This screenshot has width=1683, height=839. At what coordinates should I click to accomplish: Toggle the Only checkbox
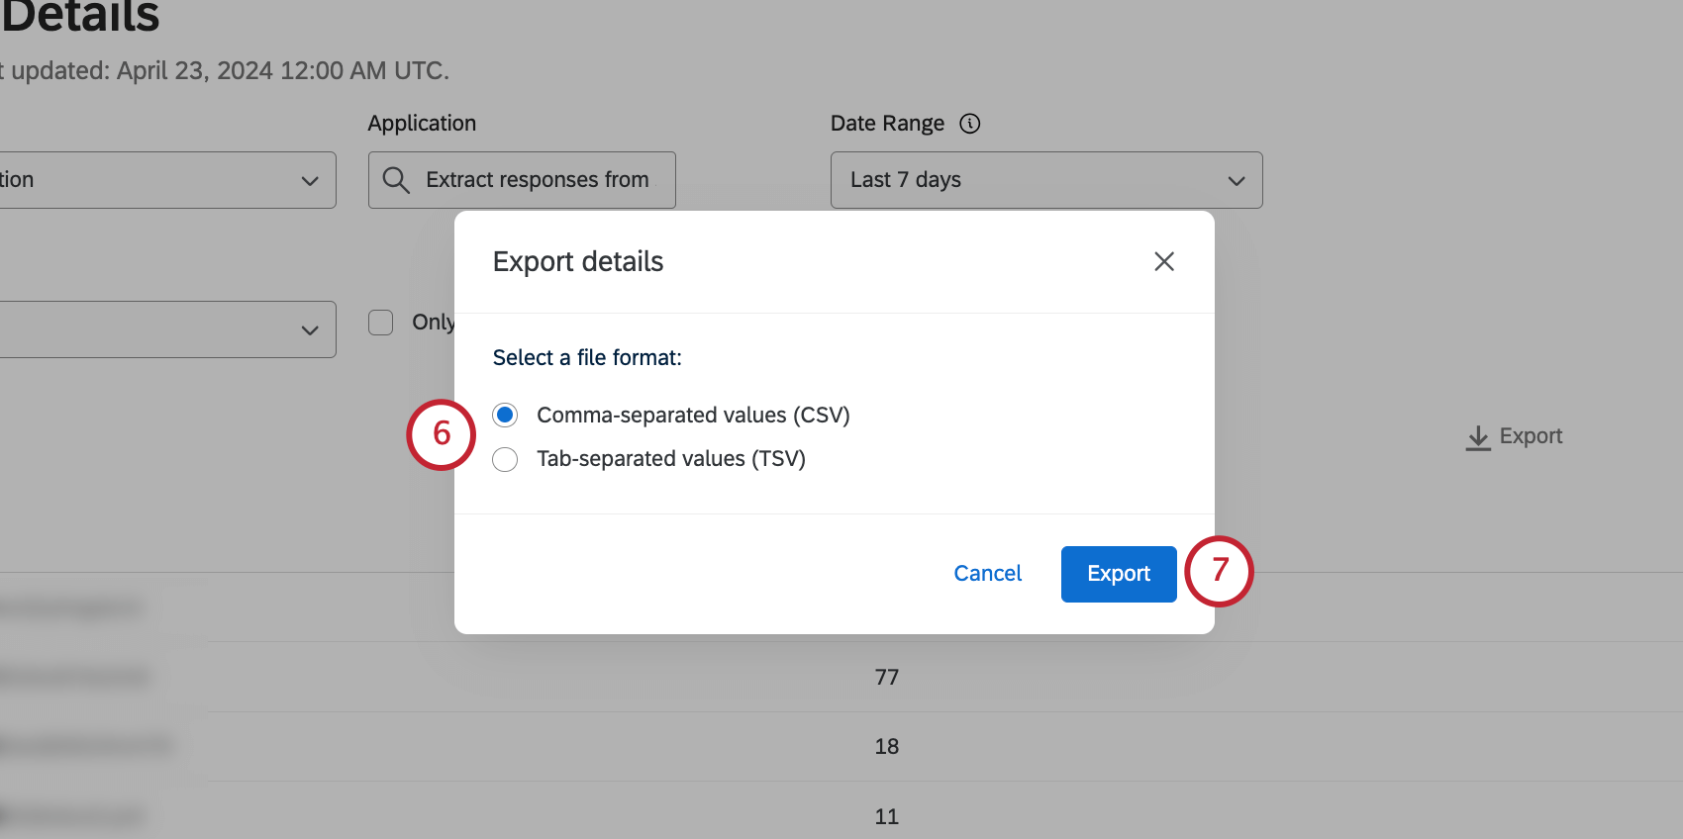pos(381,323)
